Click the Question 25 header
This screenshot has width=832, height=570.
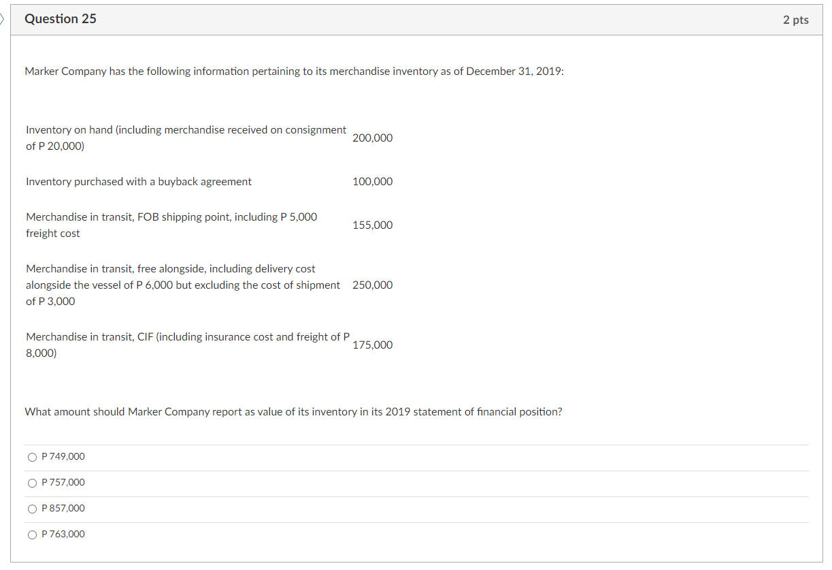61,19
